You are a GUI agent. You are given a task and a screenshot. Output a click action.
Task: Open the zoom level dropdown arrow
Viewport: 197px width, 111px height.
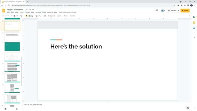click(23, 16)
